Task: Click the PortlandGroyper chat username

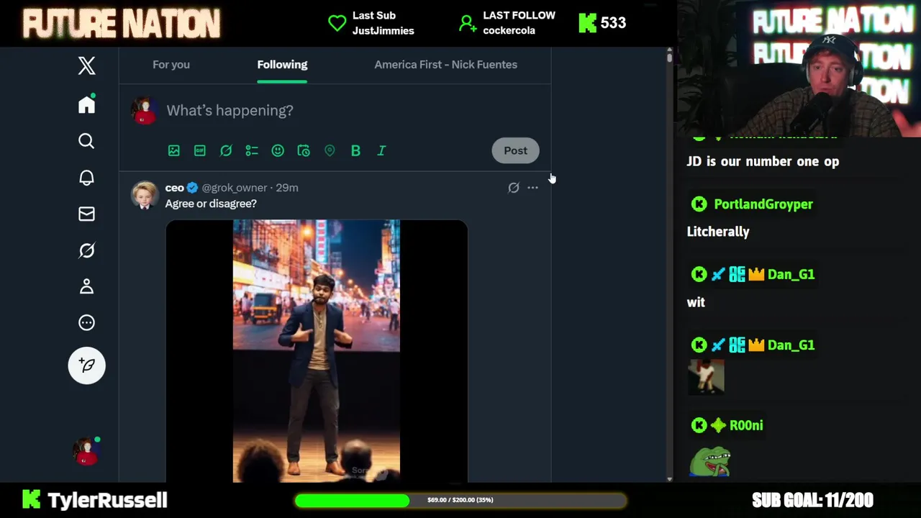Action: pyautogui.click(x=763, y=204)
